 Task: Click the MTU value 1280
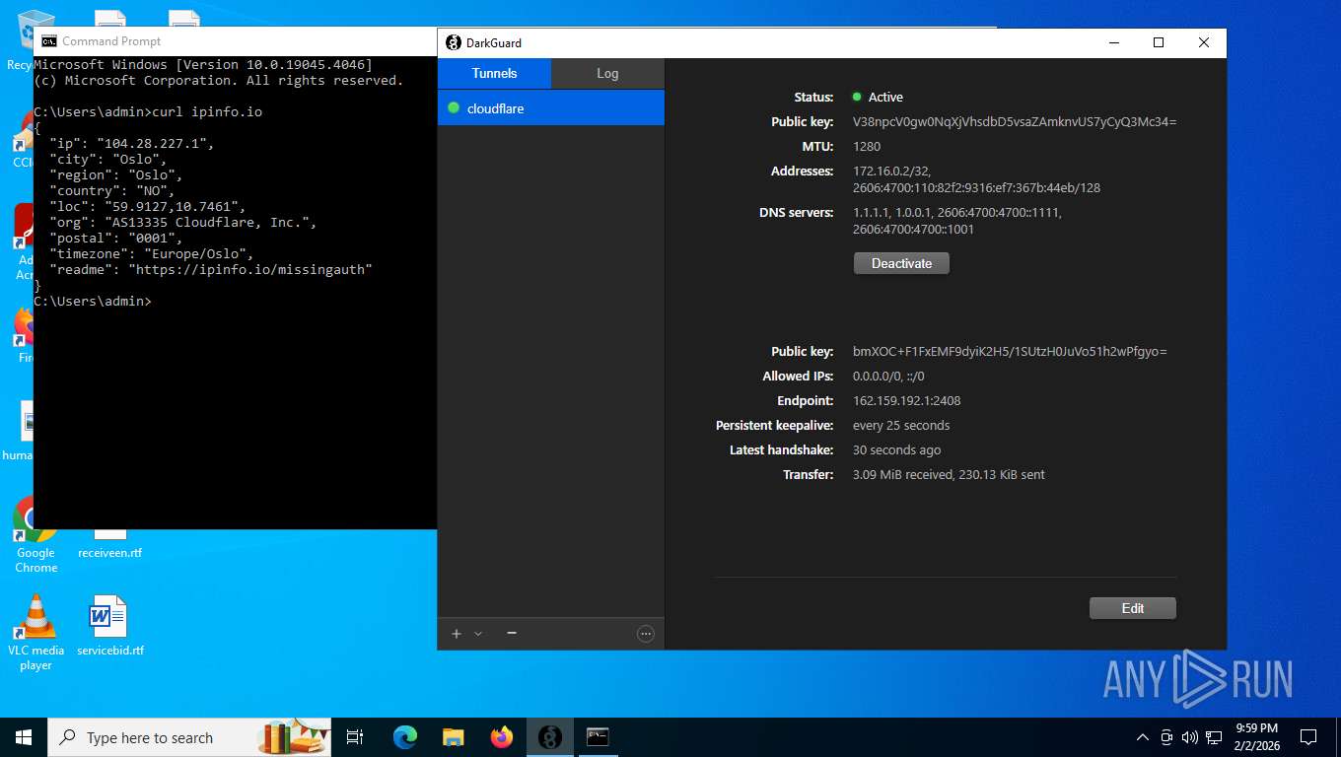[867, 146]
